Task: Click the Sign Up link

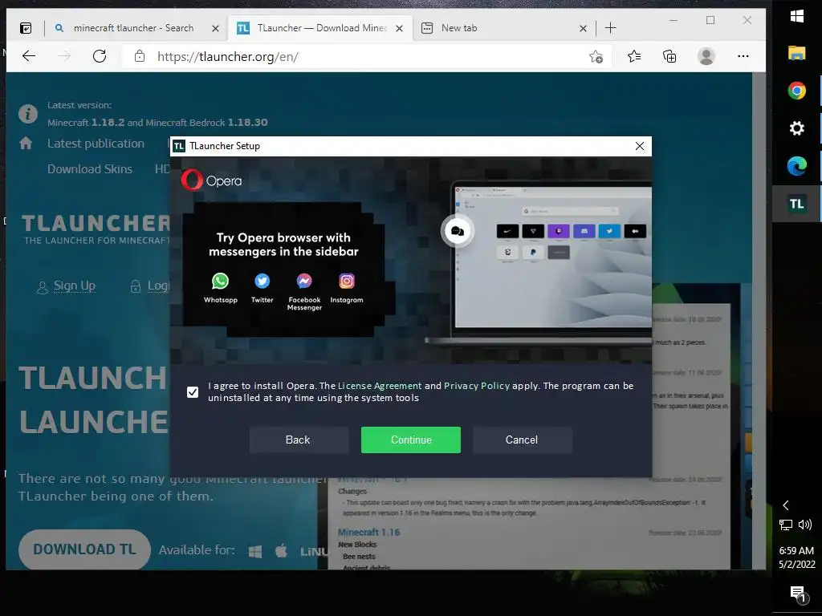Action: (75, 286)
